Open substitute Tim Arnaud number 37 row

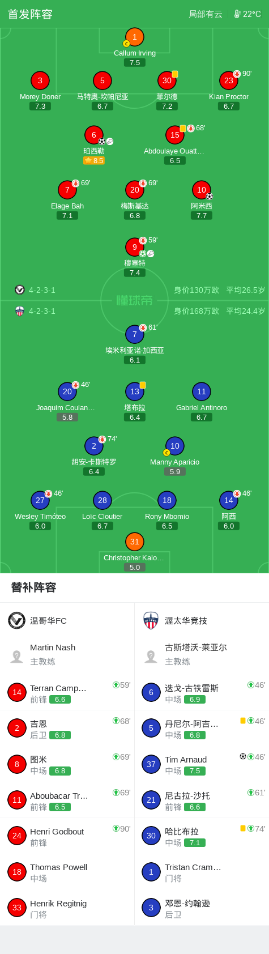202,764
